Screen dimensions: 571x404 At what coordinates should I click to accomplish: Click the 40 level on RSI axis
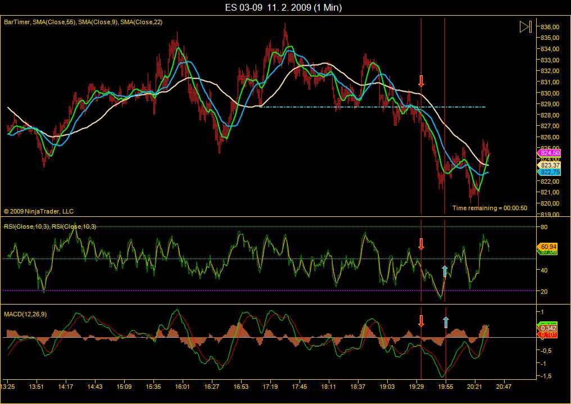click(544, 270)
